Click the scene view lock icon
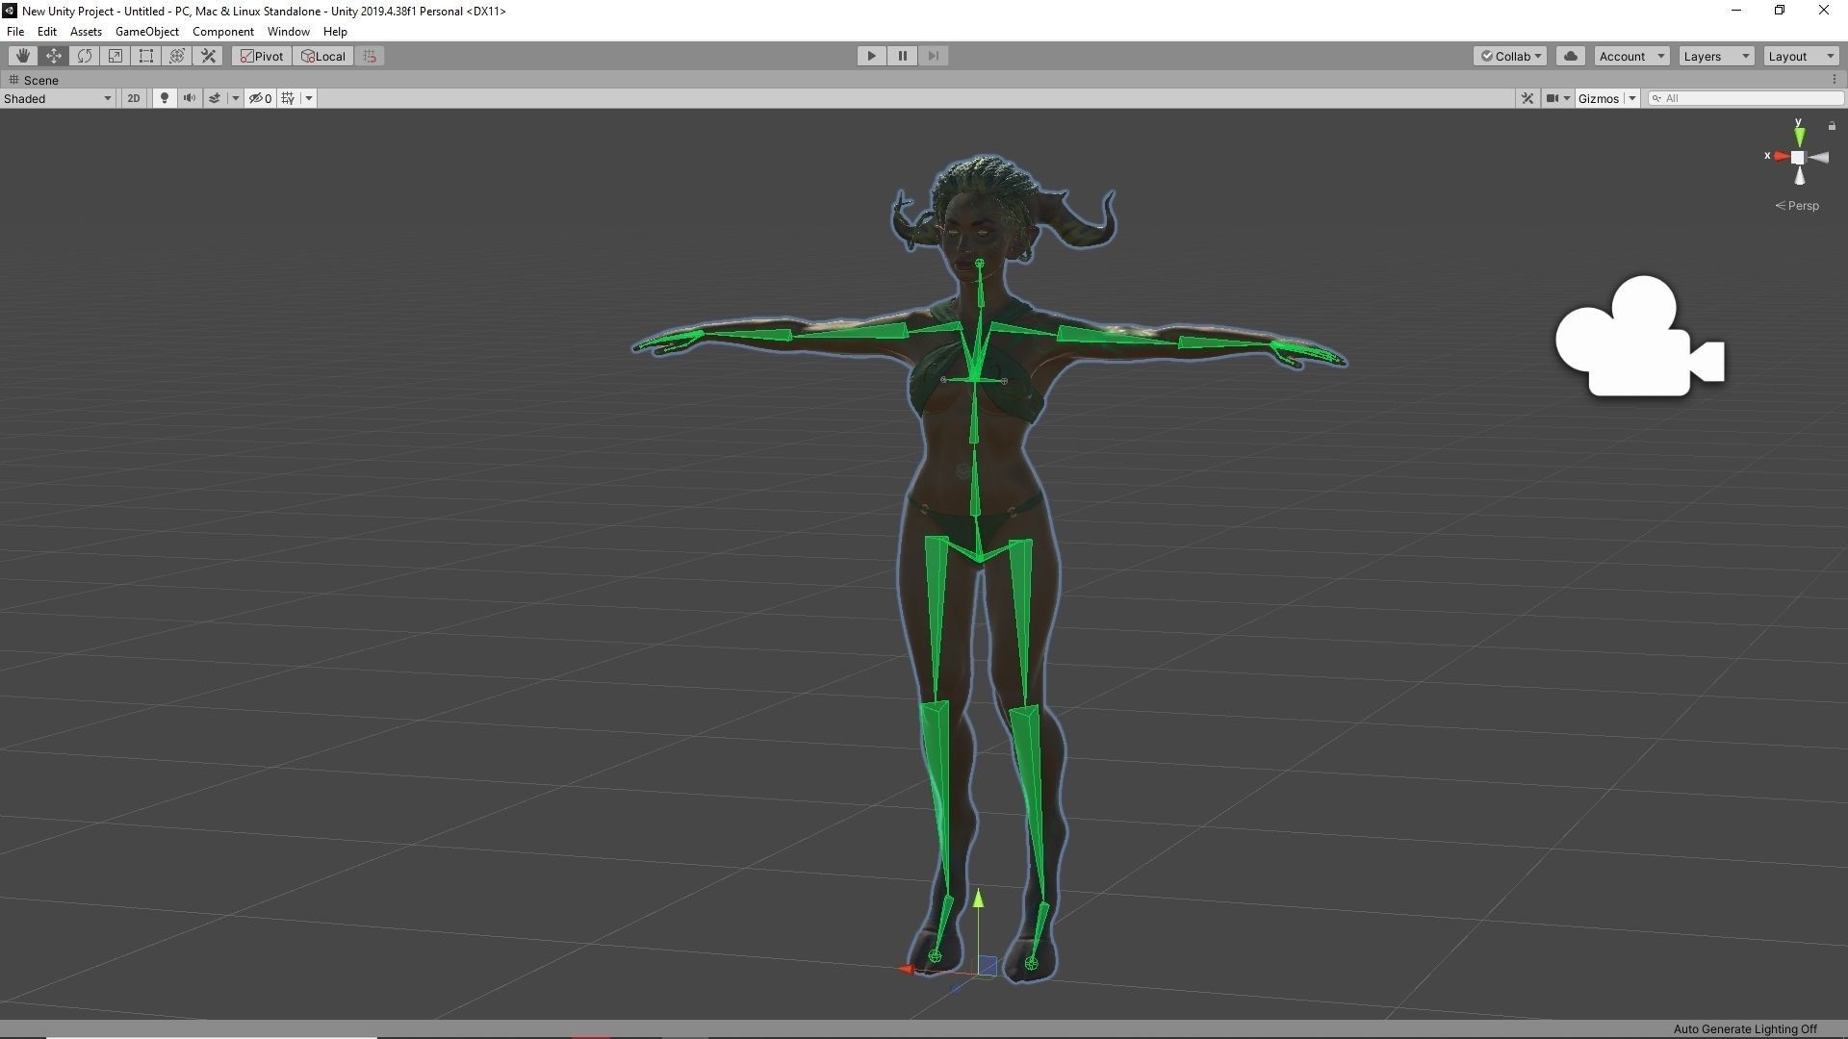The height and width of the screenshot is (1039, 1848). (1832, 126)
